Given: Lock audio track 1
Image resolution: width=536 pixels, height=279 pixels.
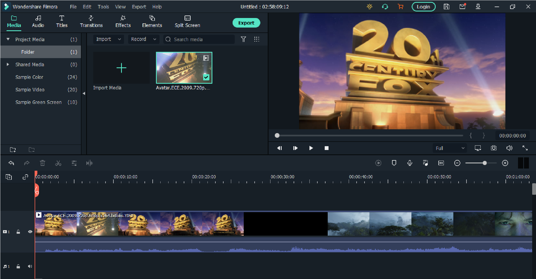Looking at the screenshot, I should [x=18, y=266].
